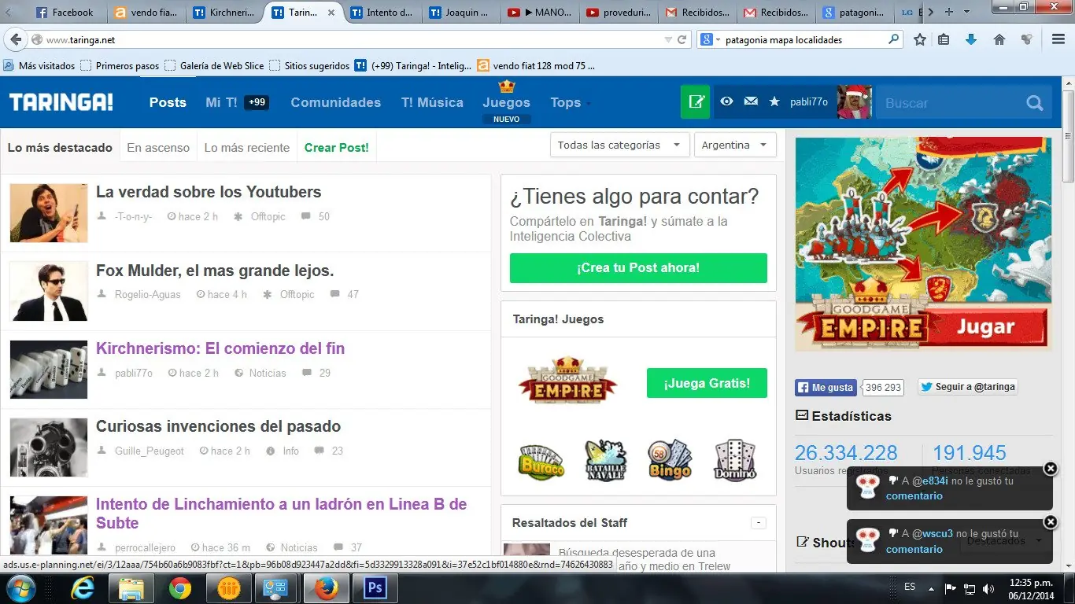The height and width of the screenshot is (604, 1075).
Task: Expand the Argentina country dropdown
Action: point(735,145)
